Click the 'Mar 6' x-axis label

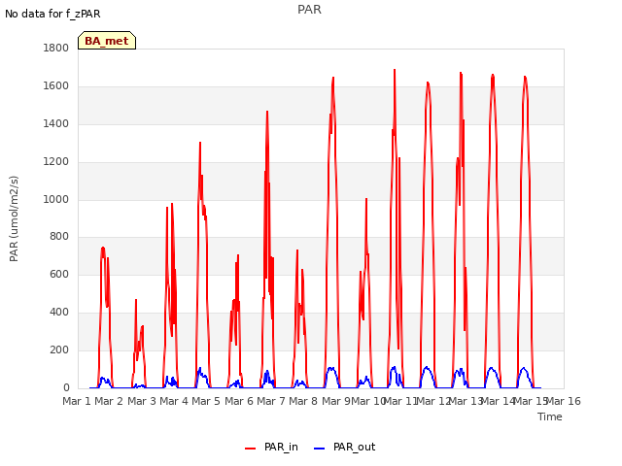pyautogui.click(x=239, y=401)
